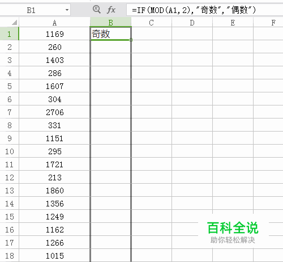Screen dimensions: 283x262
Task: Click cell containing 1860
Action: [54, 190]
